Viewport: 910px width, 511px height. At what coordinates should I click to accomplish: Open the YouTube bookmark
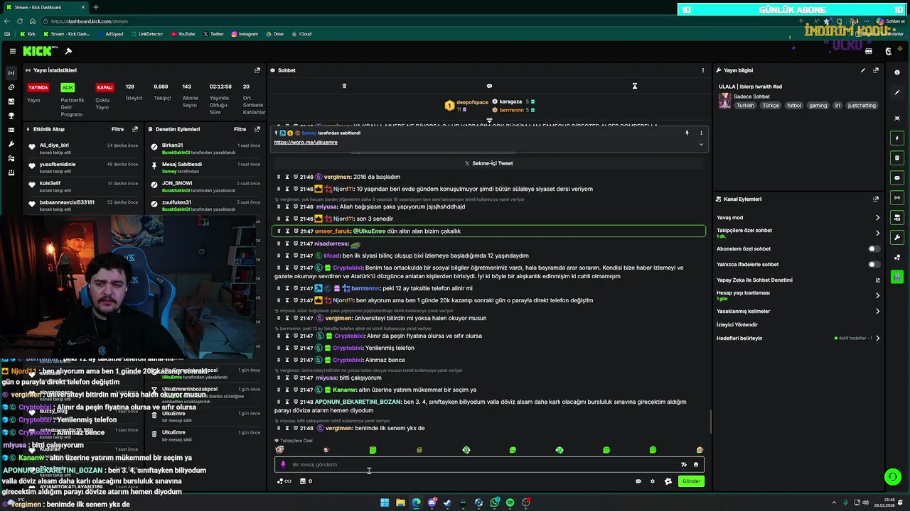(183, 34)
